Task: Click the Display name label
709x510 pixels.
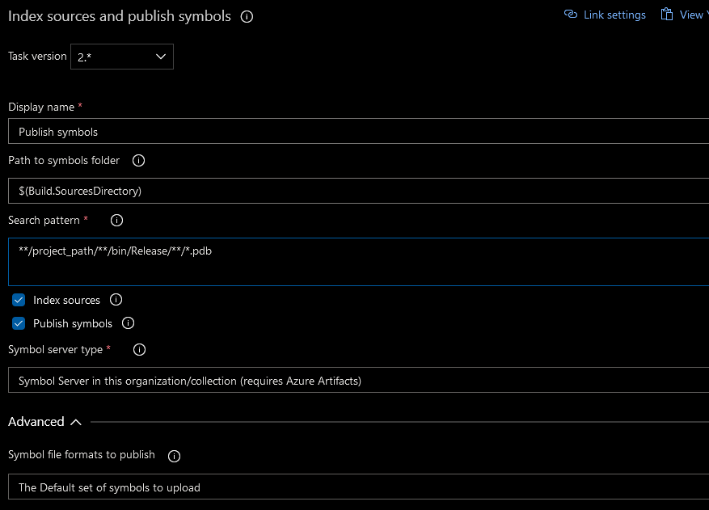Action: point(41,107)
